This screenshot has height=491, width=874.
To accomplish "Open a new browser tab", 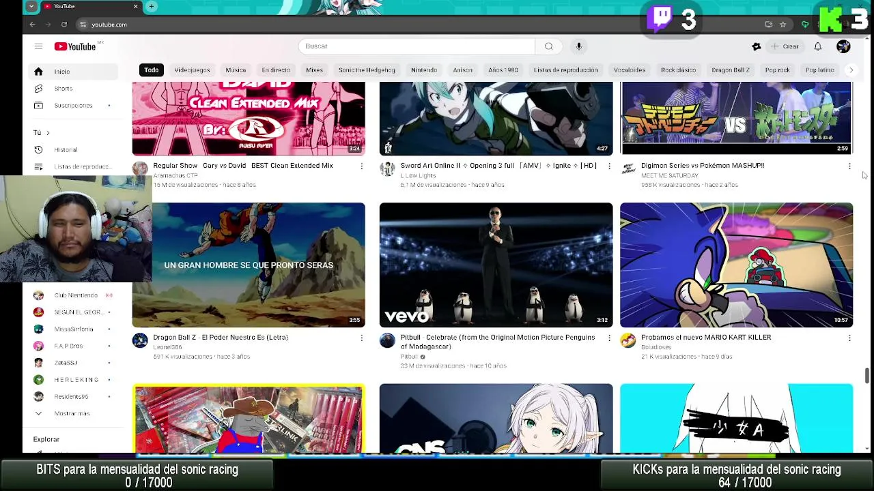I will tap(152, 6).
